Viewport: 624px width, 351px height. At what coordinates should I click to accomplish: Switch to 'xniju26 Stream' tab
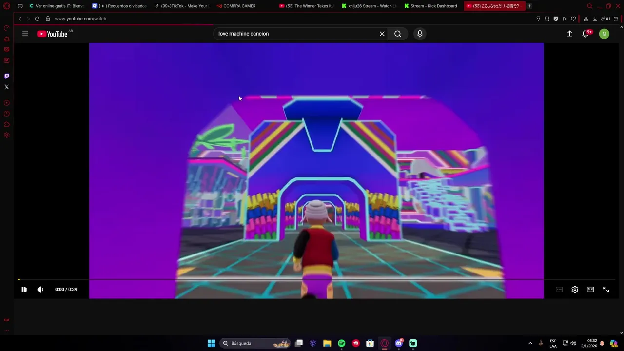(370, 6)
